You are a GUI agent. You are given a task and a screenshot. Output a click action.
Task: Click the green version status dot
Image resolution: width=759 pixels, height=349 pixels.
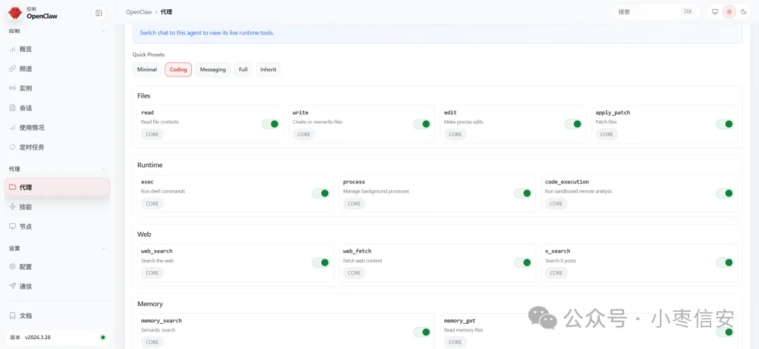coord(103,337)
